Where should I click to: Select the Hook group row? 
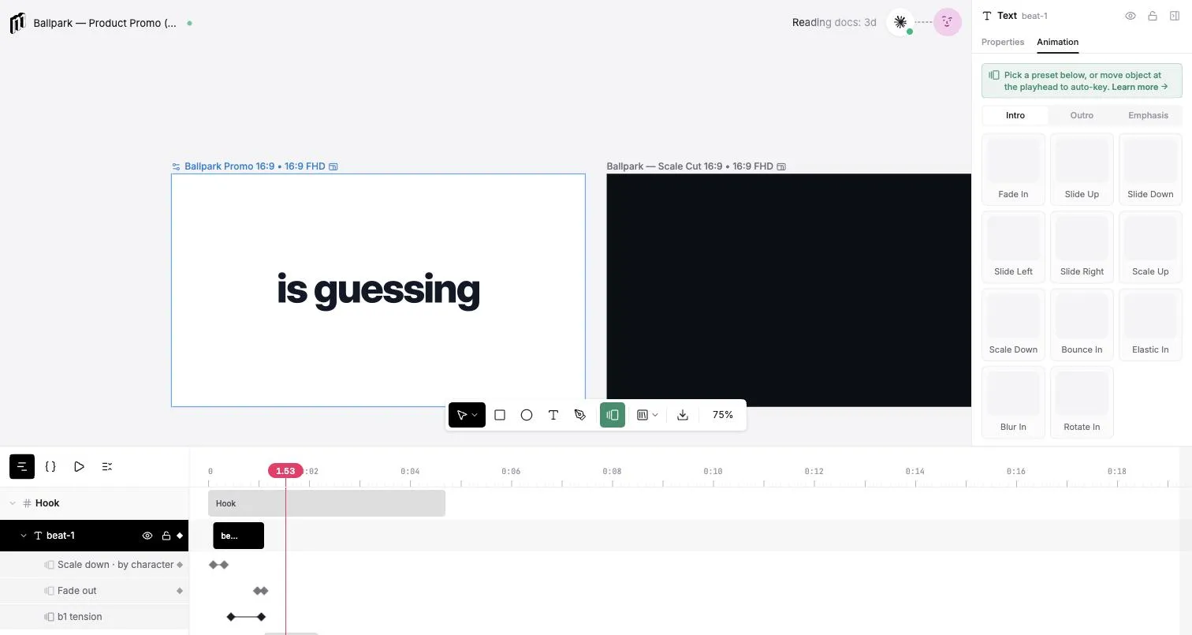95,503
